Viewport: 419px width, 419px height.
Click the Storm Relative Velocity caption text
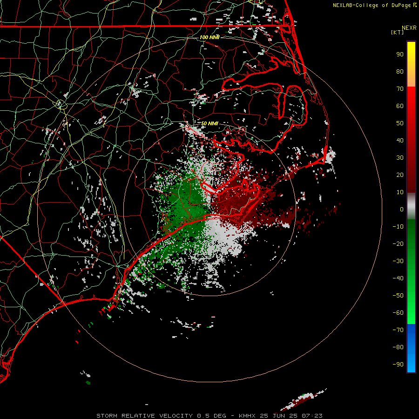point(144,416)
